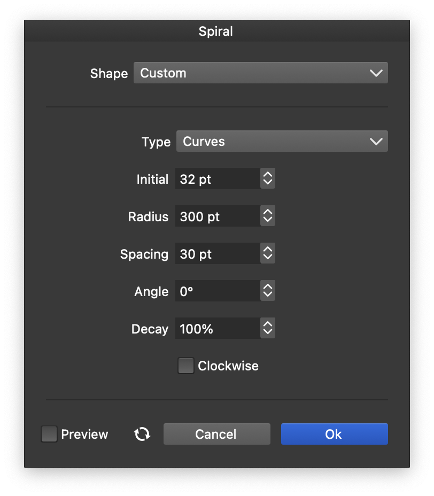Toggle the Preview checkbox
The image size is (434, 496).
(x=49, y=434)
